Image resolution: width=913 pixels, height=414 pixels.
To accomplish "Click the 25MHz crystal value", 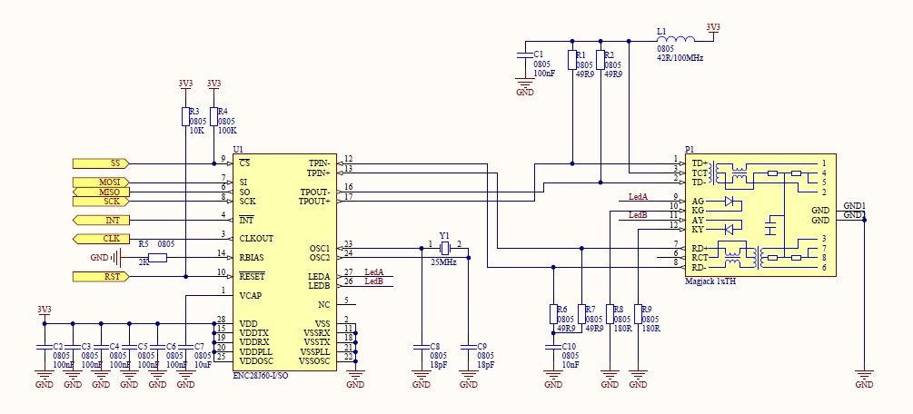I will pos(444,262).
